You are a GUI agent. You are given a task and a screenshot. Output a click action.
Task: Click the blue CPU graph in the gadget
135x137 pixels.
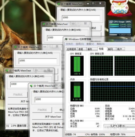click(x=120, y=31)
